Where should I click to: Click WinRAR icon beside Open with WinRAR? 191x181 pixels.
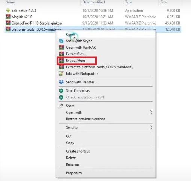(x=61, y=48)
